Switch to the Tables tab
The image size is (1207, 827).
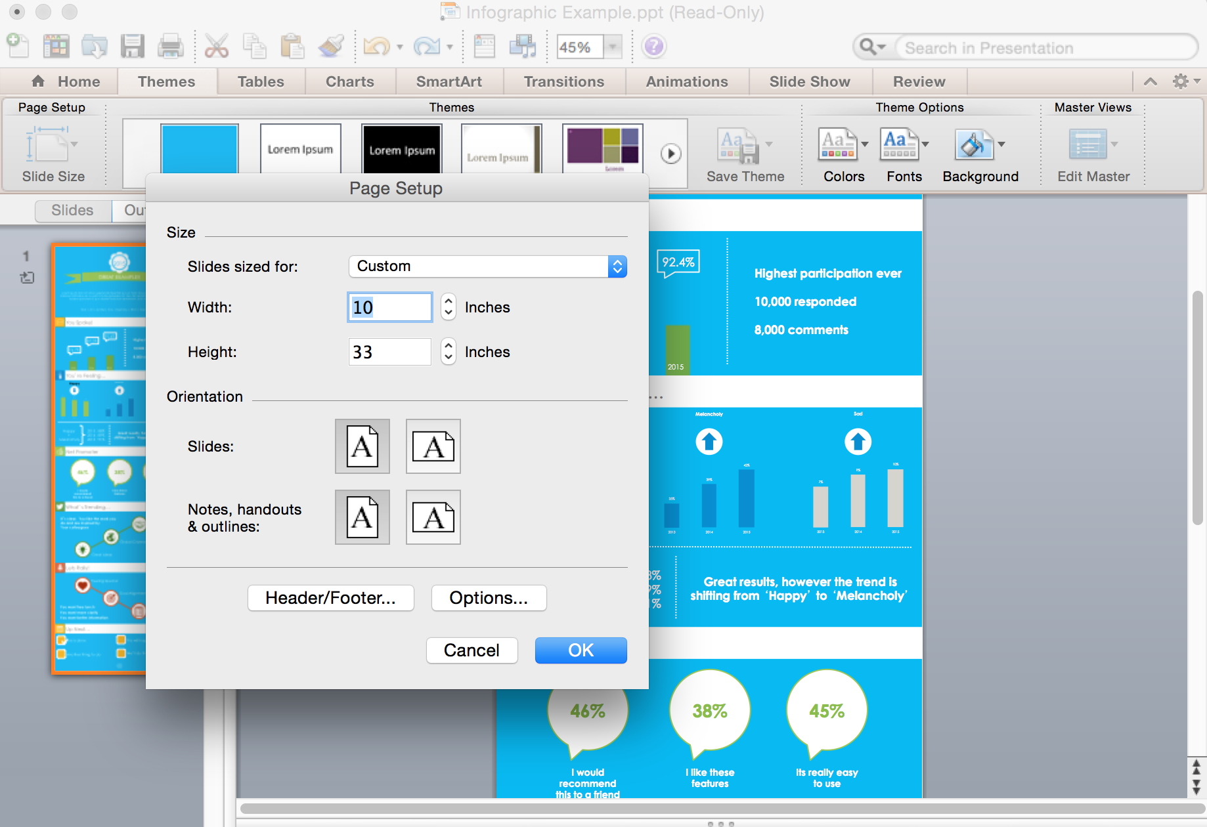click(x=261, y=81)
